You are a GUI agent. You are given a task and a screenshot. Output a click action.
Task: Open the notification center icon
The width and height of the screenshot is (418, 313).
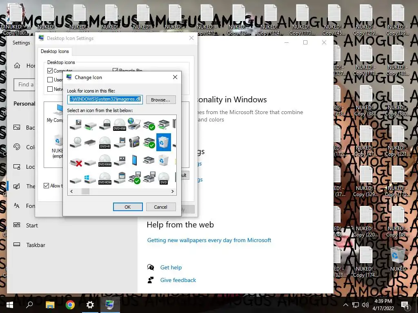(x=405, y=305)
